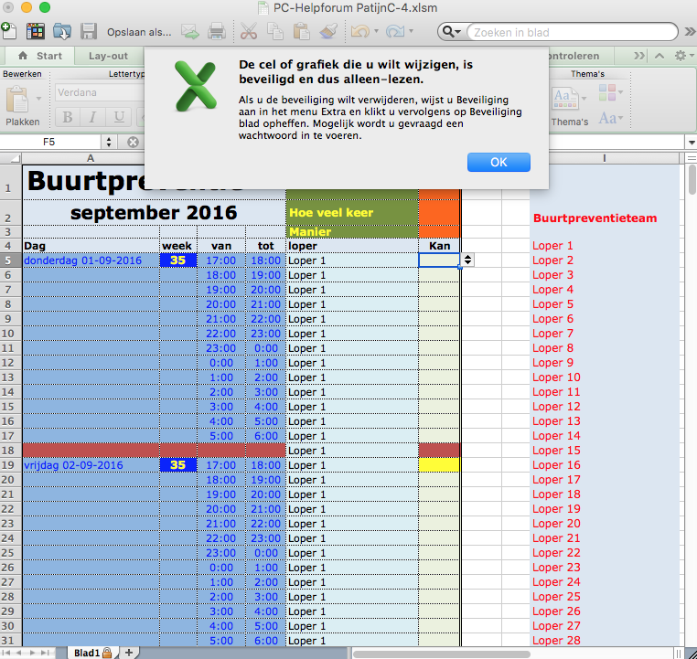Click the Buurtpreventieteam red heading
697x659 pixels.
tap(595, 218)
